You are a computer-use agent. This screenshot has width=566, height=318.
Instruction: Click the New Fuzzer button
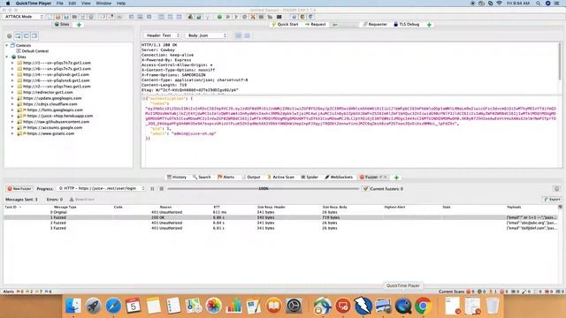point(19,188)
